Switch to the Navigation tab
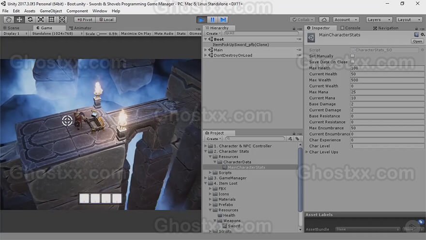Image resolution: width=426 pixels, height=240 pixels. click(385, 28)
